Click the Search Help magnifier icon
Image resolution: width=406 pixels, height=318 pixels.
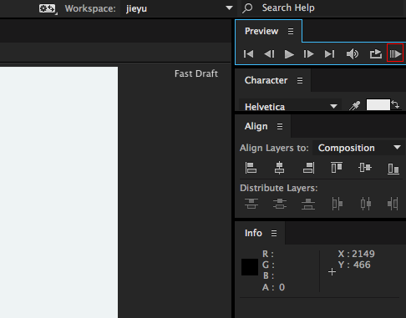[x=247, y=8]
